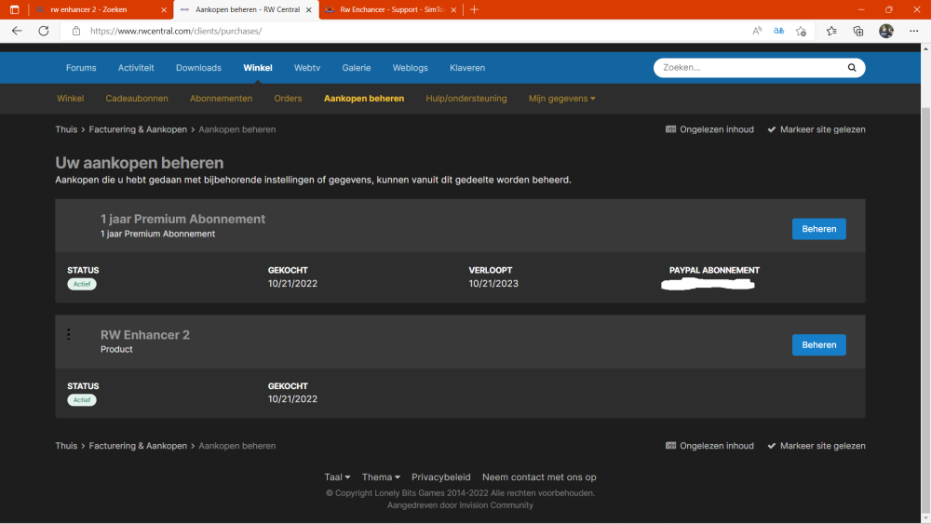Select Abonnementen in the sub-navigation
The image size is (931, 524).
tap(221, 99)
